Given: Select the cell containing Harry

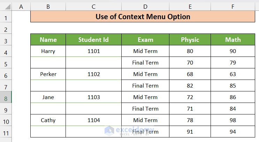Looking at the screenshot, I should tap(48, 51).
